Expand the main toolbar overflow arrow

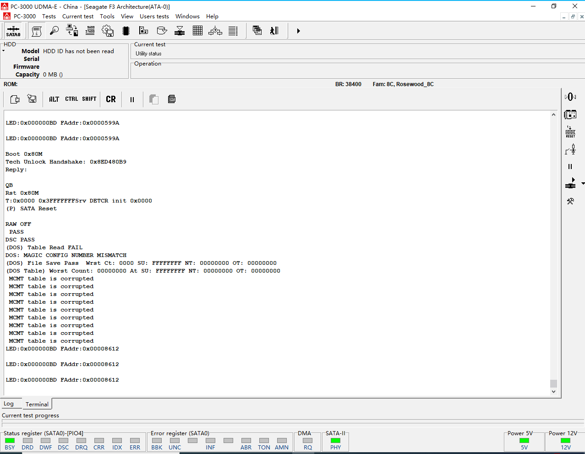298,31
